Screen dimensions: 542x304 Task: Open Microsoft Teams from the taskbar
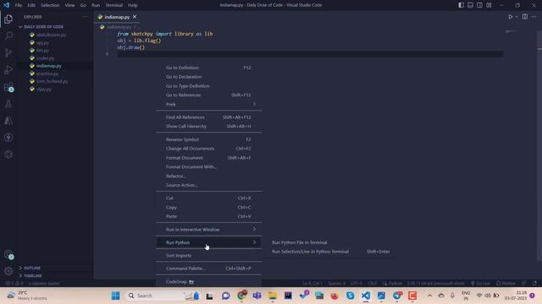tap(257, 296)
